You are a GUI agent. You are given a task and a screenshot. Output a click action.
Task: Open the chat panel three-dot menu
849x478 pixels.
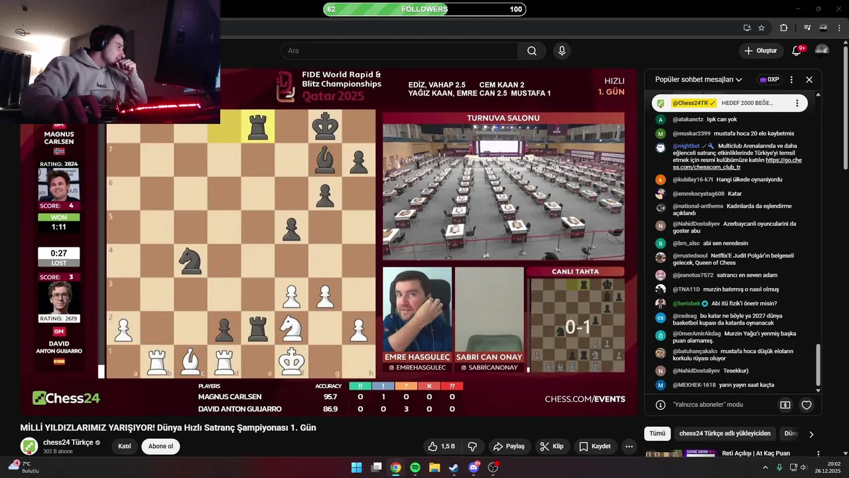tap(791, 80)
